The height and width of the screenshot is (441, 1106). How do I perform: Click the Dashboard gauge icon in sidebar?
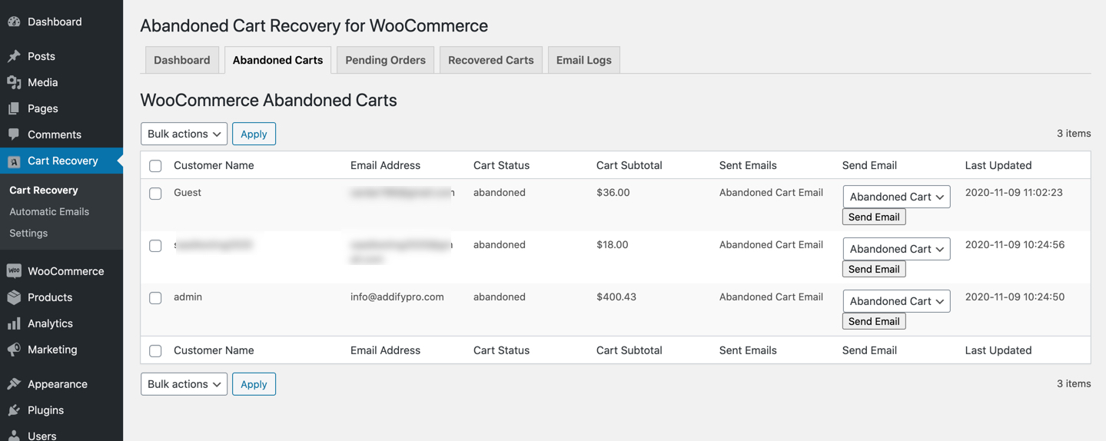(x=14, y=22)
